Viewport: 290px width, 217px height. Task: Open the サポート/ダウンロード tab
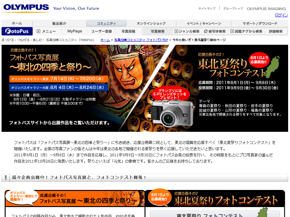[x=260, y=23]
